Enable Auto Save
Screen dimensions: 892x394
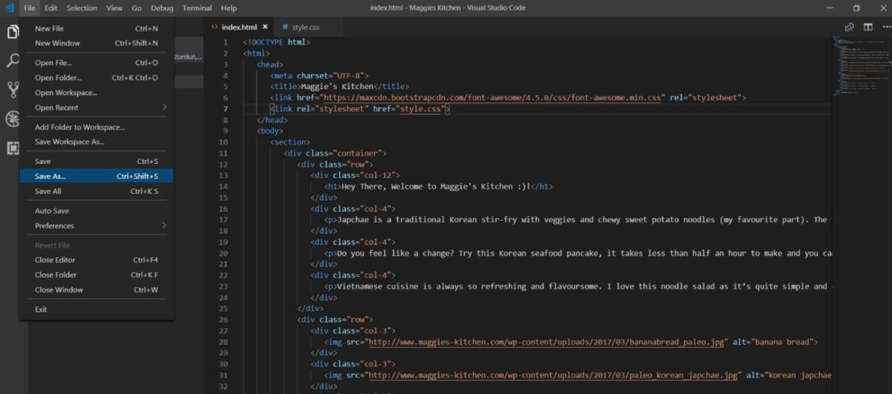(50, 210)
